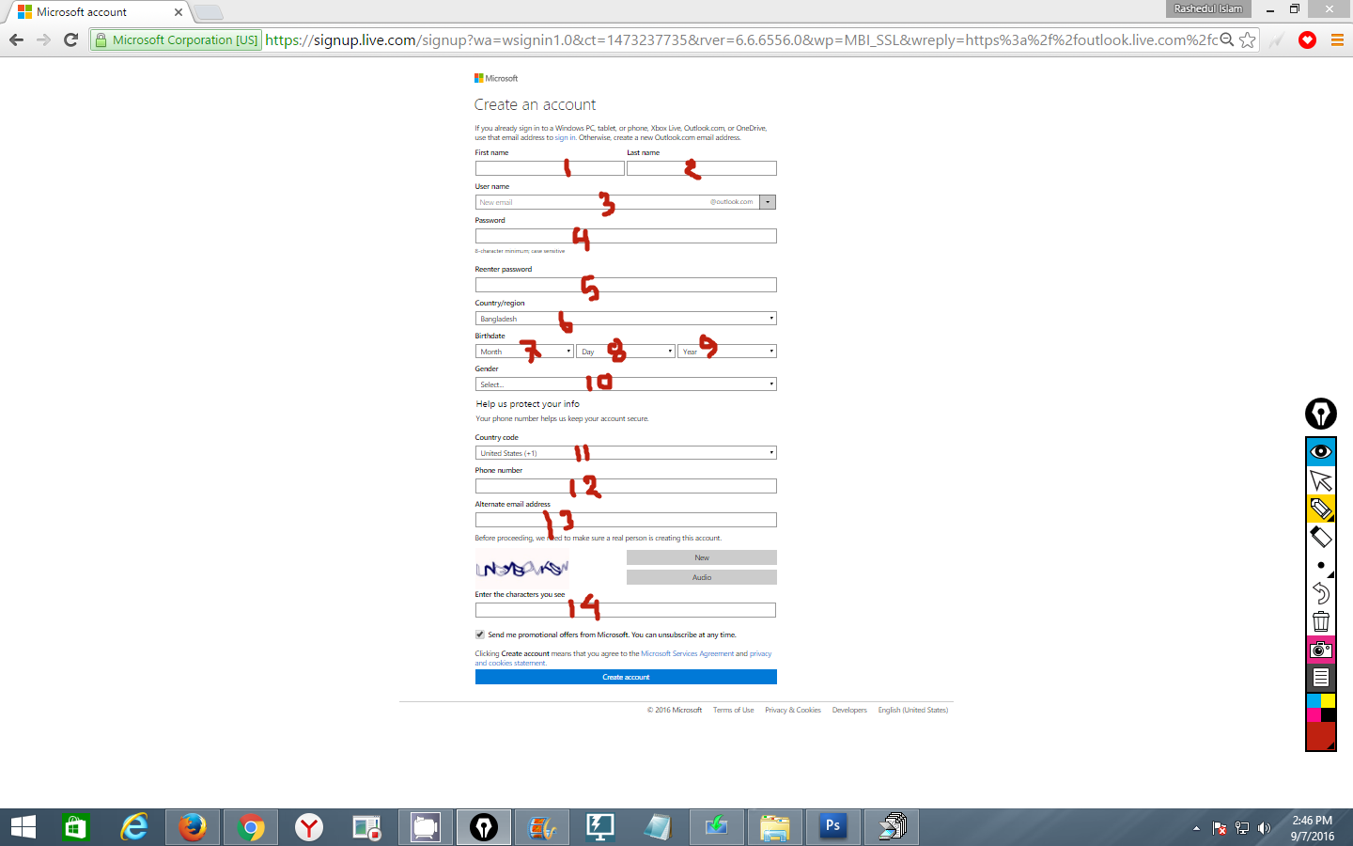Select the pencil drawing tool in Epic Pen
This screenshot has width=1353, height=846.
(x=1321, y=509)
